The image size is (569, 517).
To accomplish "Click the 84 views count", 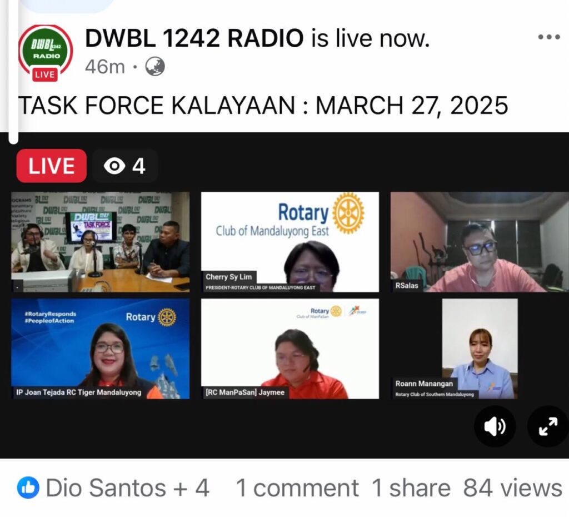I will tap(512, 488).
